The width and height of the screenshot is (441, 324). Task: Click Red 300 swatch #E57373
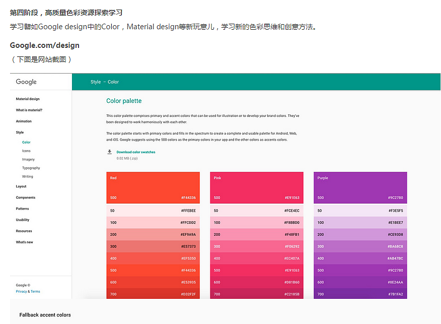click(x=153, y=246)
